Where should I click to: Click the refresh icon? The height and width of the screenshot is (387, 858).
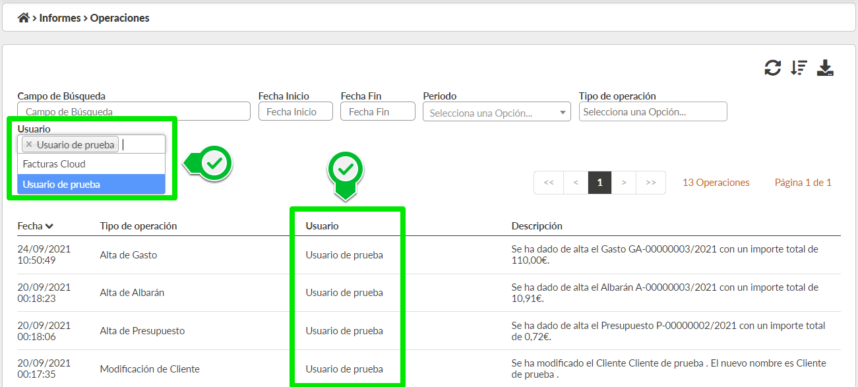pos(772,67)
